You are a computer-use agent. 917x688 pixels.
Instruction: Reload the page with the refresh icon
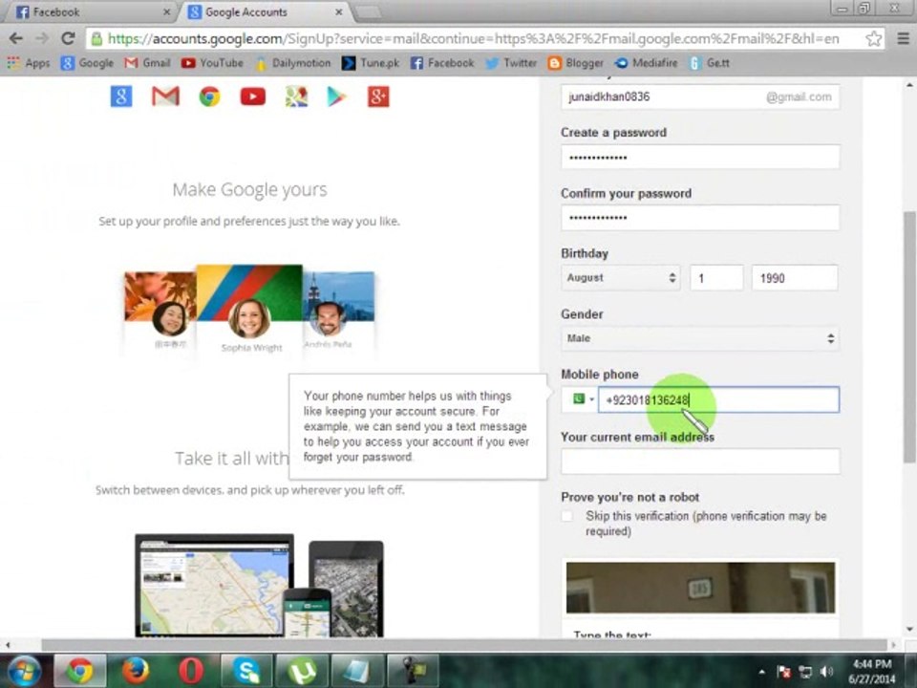pyautogui.click(x=68, y=38)
